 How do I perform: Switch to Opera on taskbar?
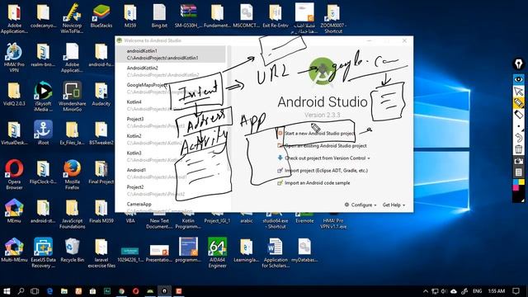(x=135, y=291)
